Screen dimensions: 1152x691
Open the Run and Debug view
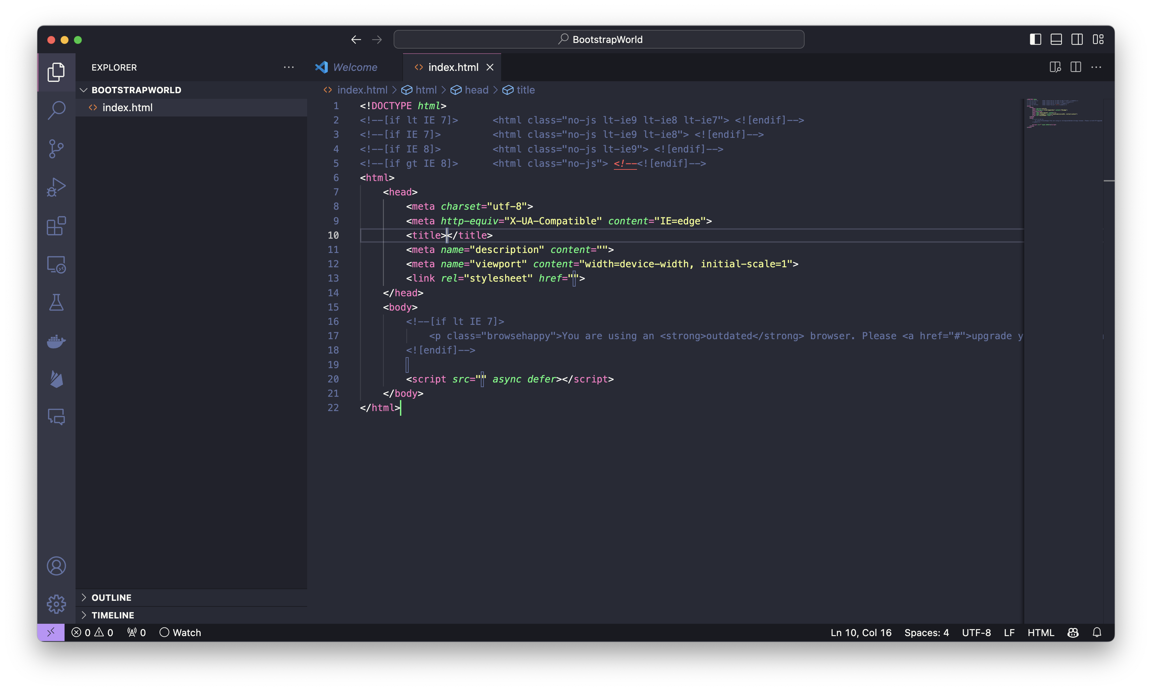(x=56, y=187)
